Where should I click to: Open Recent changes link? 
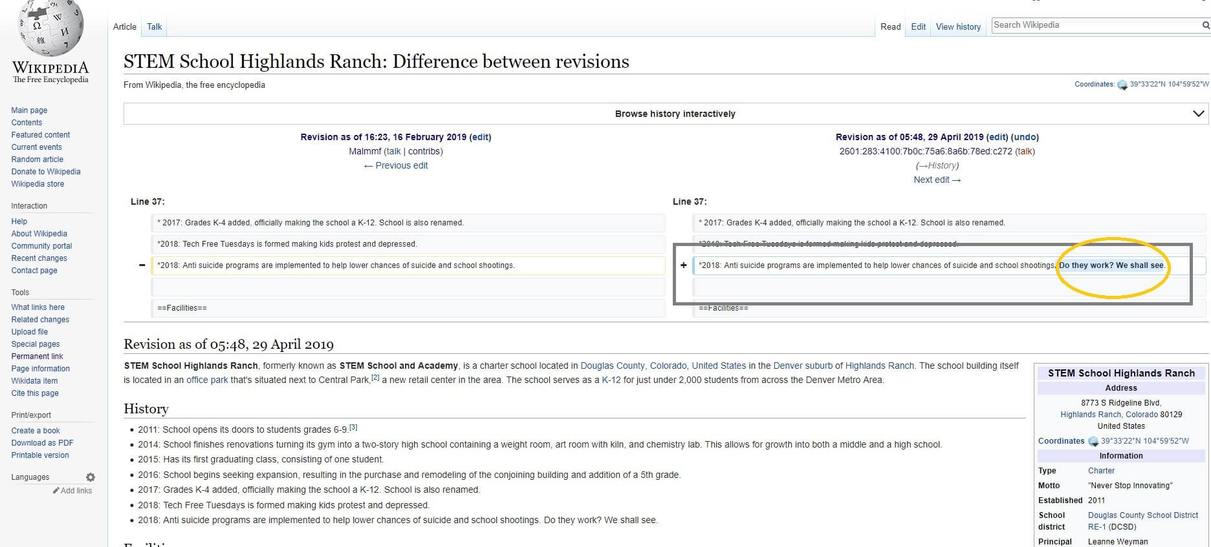point(39,258)
